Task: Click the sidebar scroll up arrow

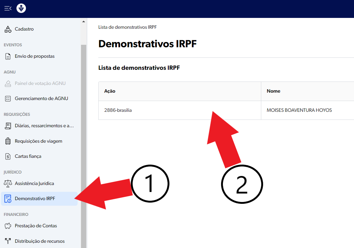Action: point(83,22)
